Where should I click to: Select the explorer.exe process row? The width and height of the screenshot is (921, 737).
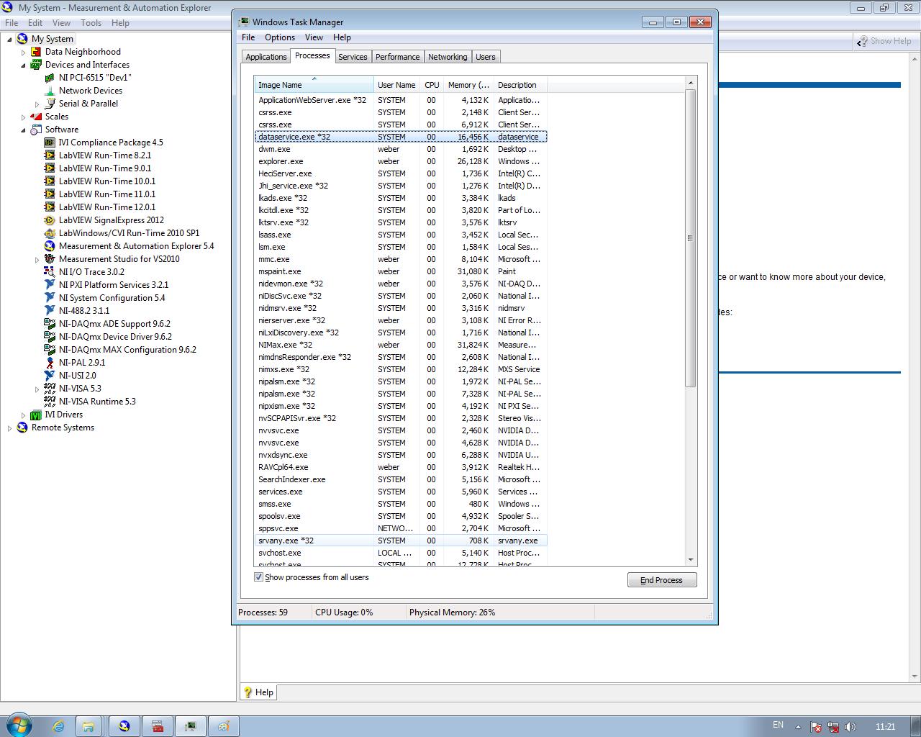pos(401,161)
